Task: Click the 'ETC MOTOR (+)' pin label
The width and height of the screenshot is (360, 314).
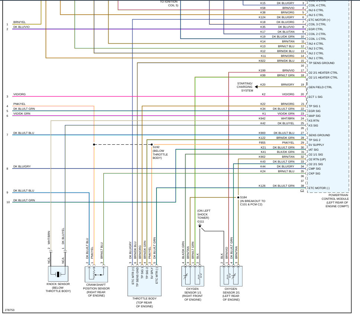Action: click(319, 20)
